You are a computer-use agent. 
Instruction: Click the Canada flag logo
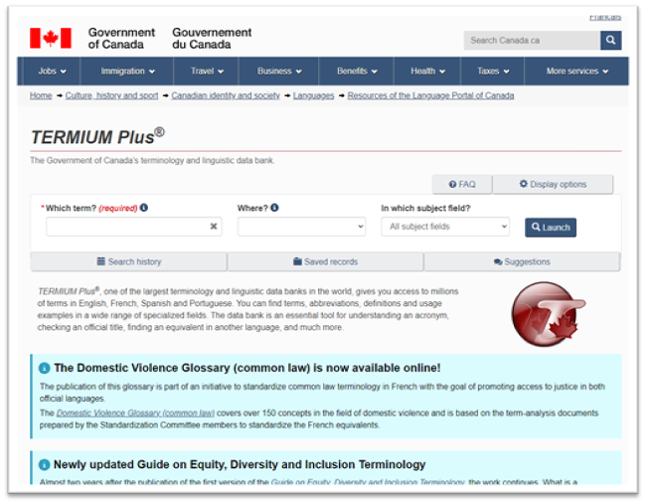pos(51,39)
